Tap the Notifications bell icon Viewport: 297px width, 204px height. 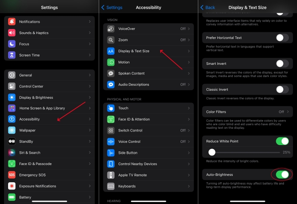tap(12, 22)
